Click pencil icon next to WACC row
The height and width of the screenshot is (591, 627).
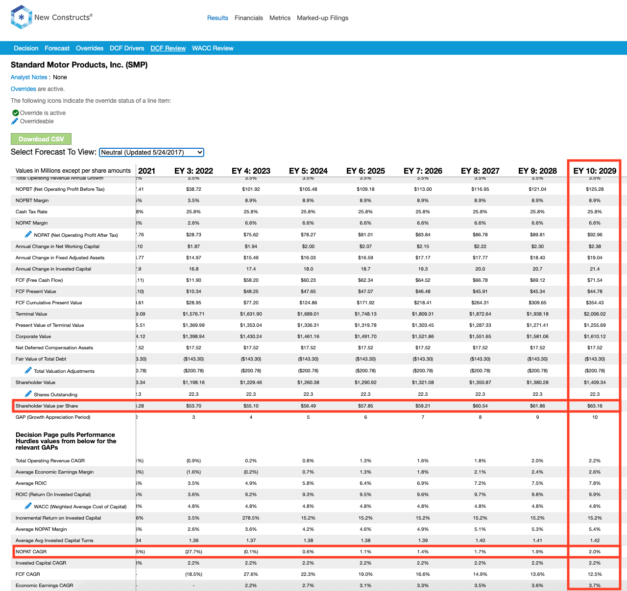click(28, 506)
